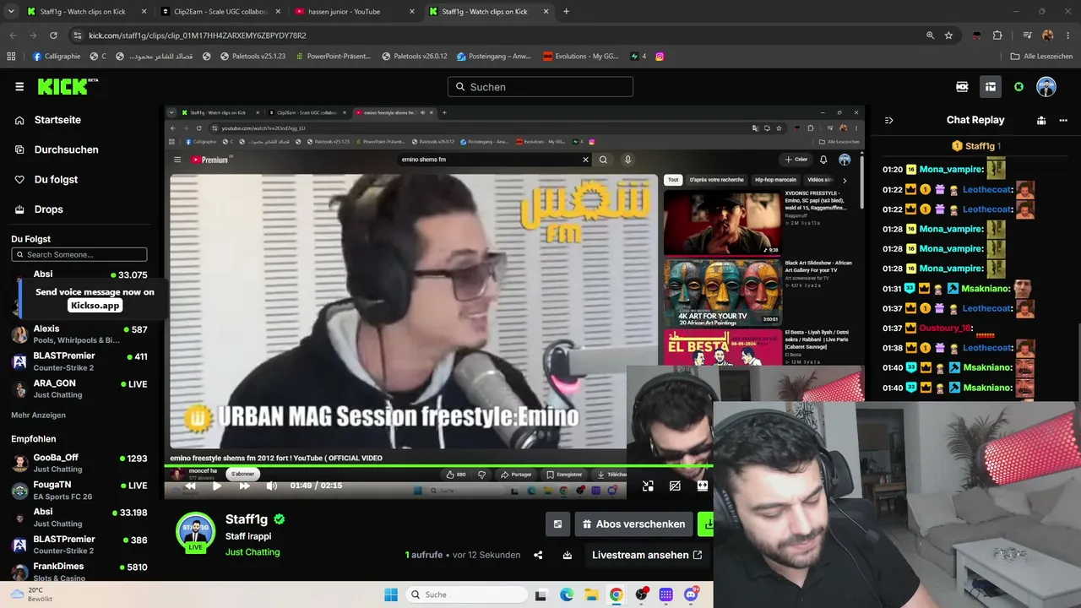Open FougaTN recommended channel

(x=79, y=490)
